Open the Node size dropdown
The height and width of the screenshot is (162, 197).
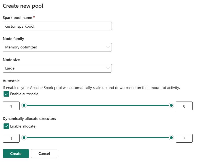pos(57,68)
